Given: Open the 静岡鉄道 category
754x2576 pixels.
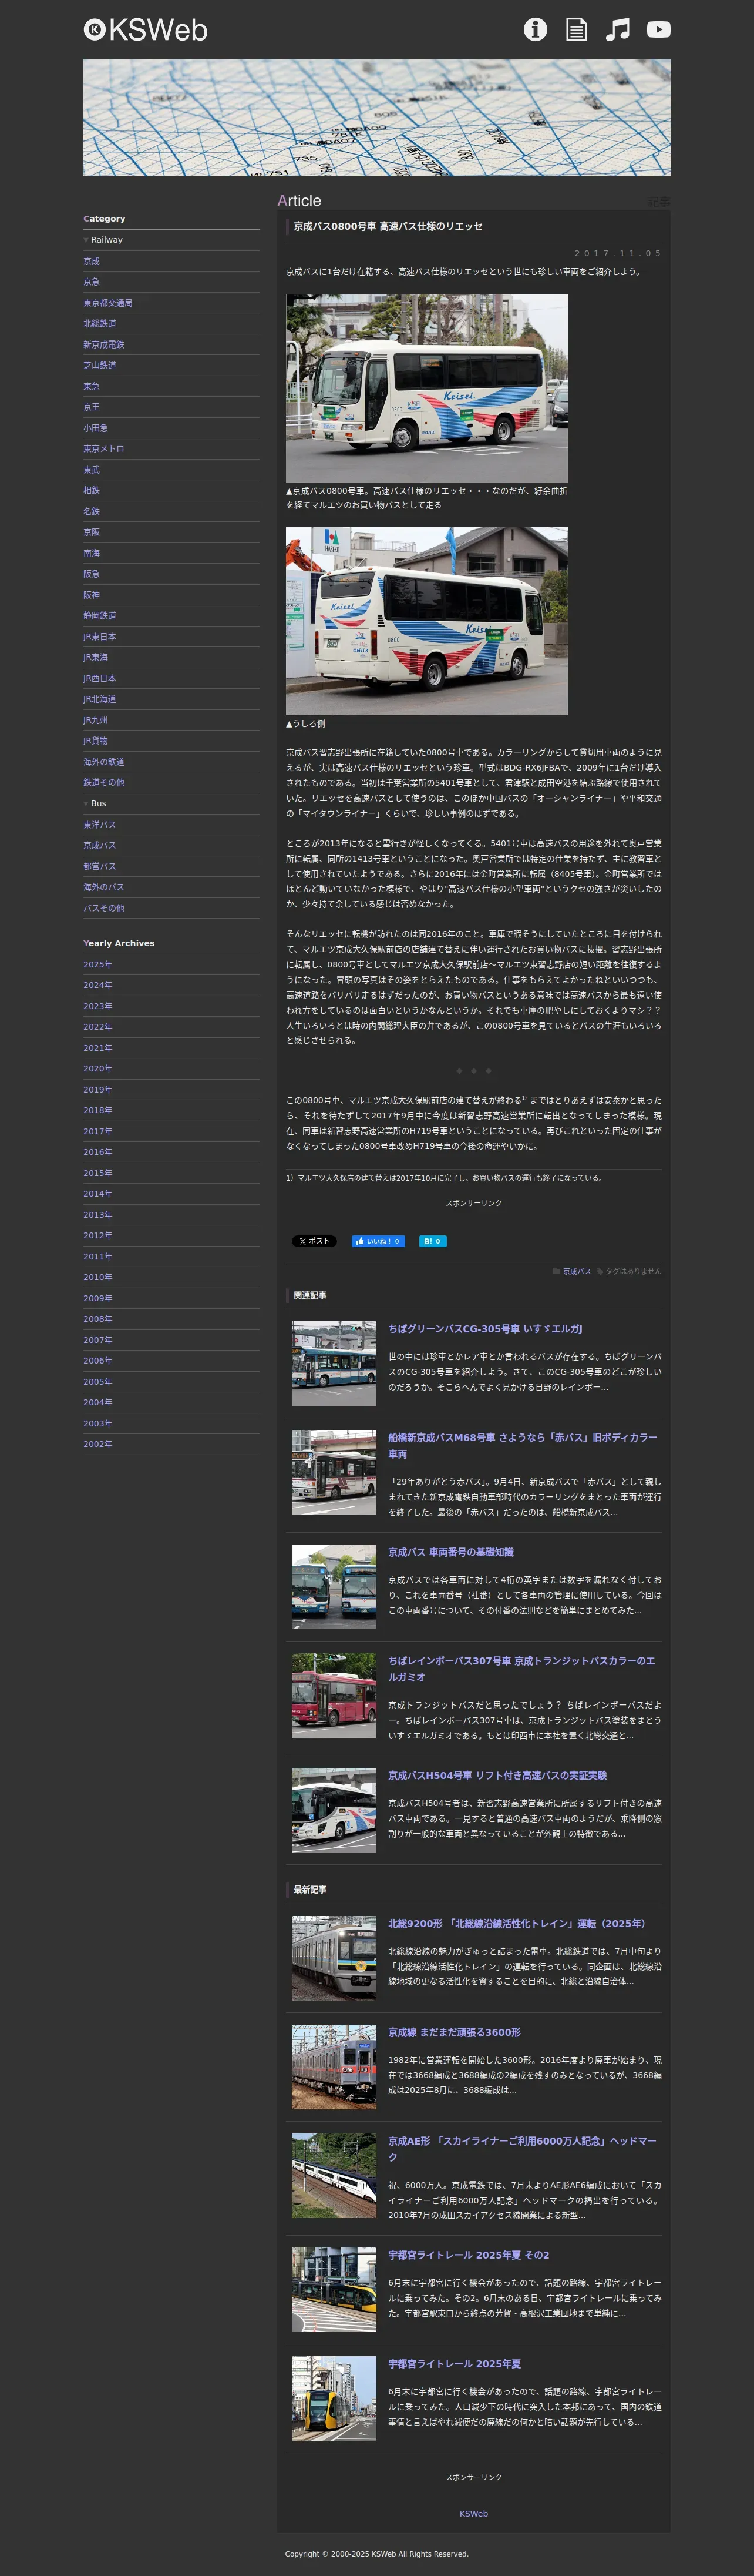Looking at the screenshot, I should coord(100,615).
